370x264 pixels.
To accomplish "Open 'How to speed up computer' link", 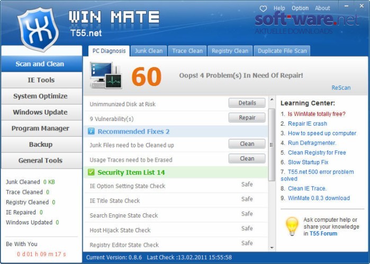I will 322,133.
